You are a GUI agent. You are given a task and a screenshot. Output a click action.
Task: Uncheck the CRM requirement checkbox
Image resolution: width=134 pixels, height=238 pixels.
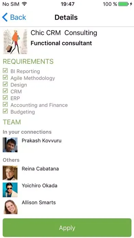5,91
